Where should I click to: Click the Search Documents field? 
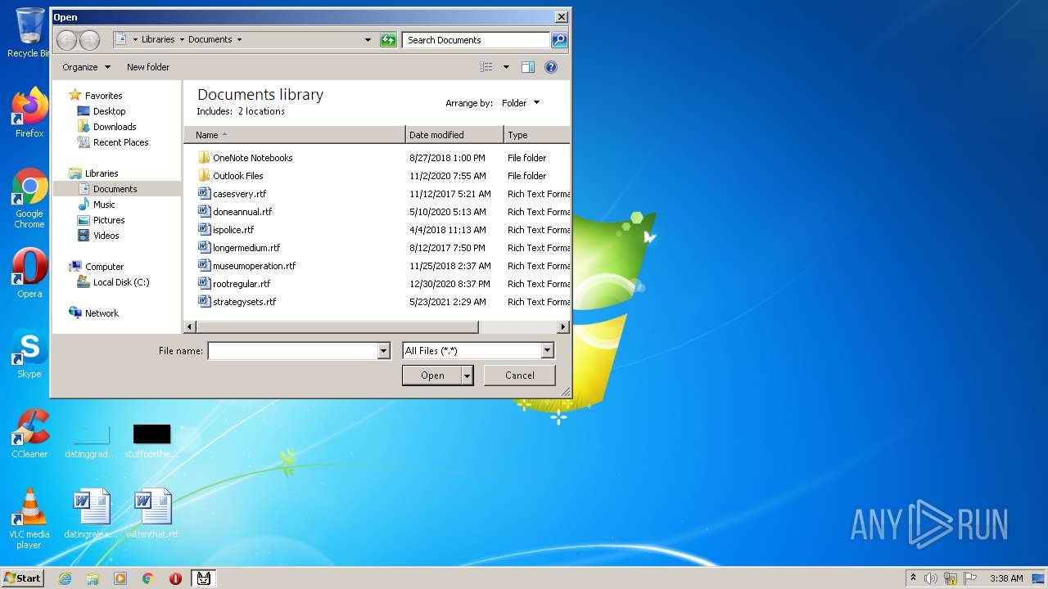click(476, 39)
